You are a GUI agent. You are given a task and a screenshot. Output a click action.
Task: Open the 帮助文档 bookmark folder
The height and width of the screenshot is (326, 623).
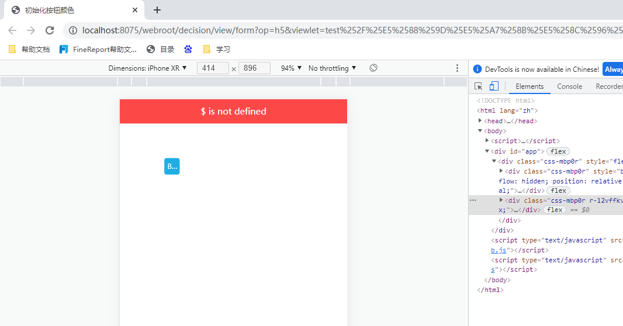(29, 49)
